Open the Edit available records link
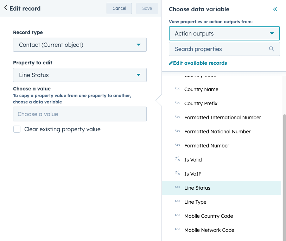Screen dimensions: 286x241 click(200, 63)
